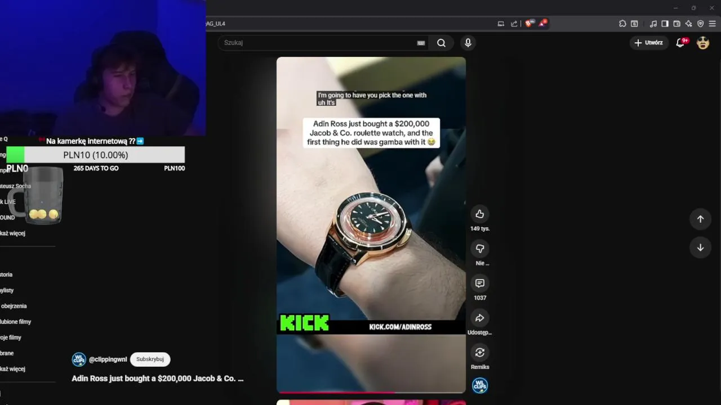Viewport: 721px width, 405px height.
Task: Open comments with 1037 count
Action: (x=479, y=283)
